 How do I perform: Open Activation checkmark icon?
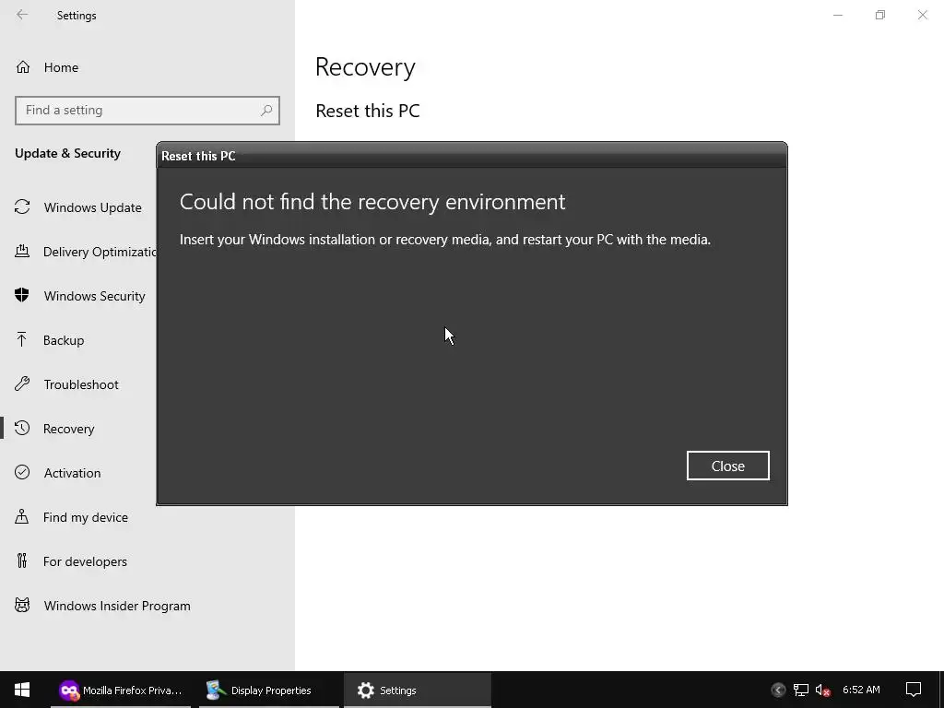tap(22, 472)
